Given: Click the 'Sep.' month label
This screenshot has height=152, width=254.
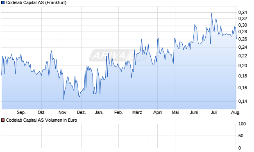Looking at the screenshot, I should click(x=21, y=112).
